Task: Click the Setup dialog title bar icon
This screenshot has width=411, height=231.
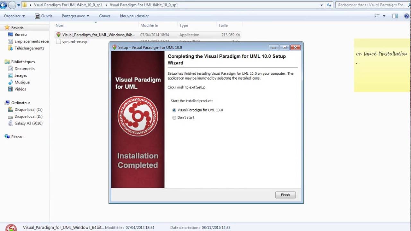Action: pos(114,47)
